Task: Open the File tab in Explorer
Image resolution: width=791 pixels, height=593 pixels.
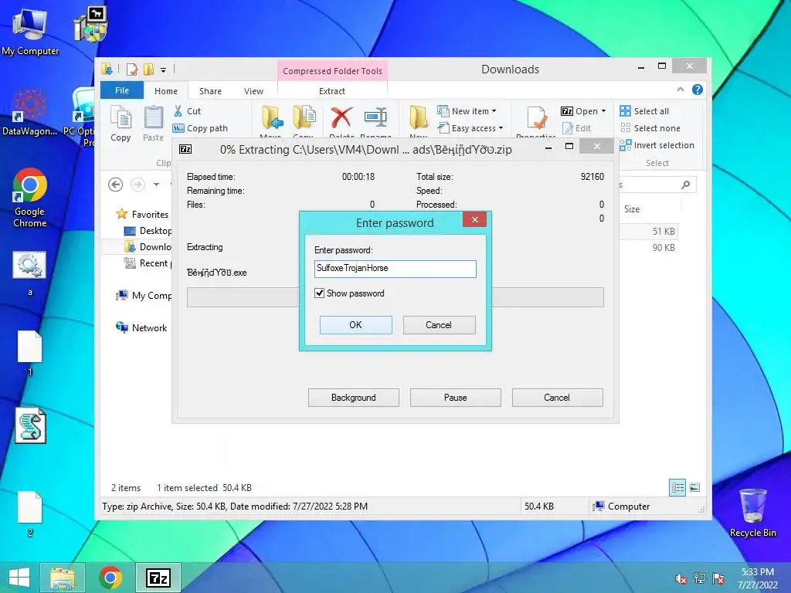Action: coord(122,90)
